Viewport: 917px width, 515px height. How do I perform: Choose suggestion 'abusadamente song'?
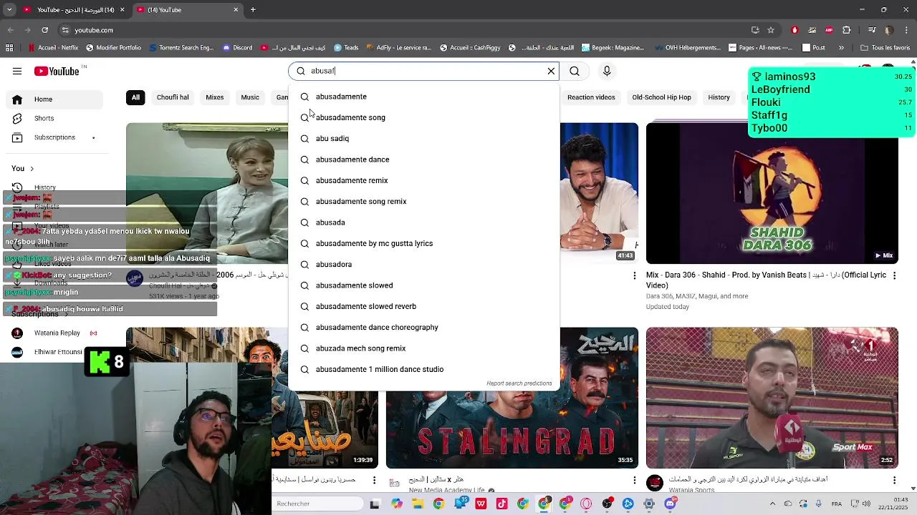pyautogui.click(x=424, y=117)
